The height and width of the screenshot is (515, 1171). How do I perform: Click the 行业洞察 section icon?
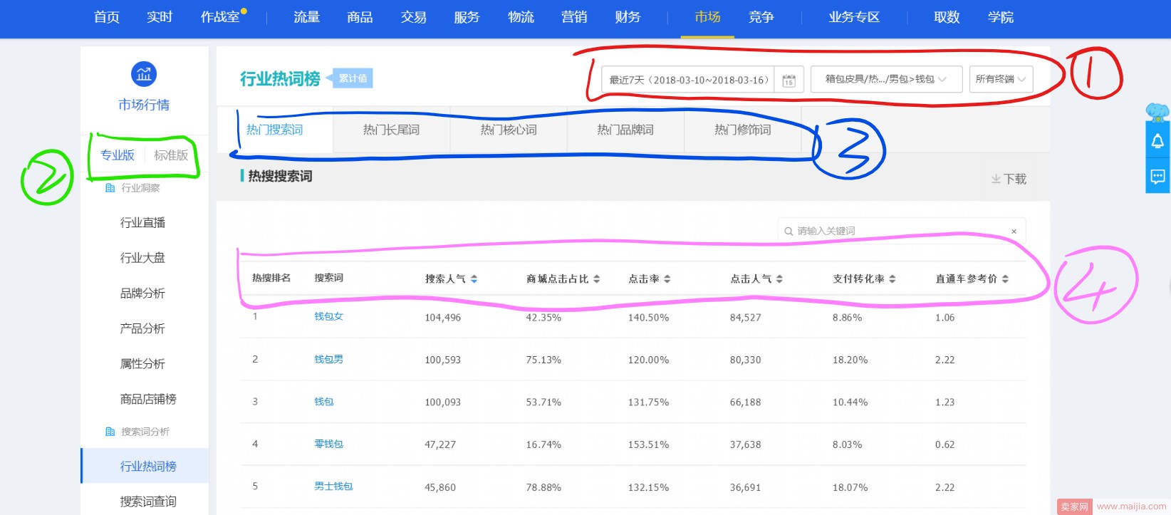[x=110, y=188]
